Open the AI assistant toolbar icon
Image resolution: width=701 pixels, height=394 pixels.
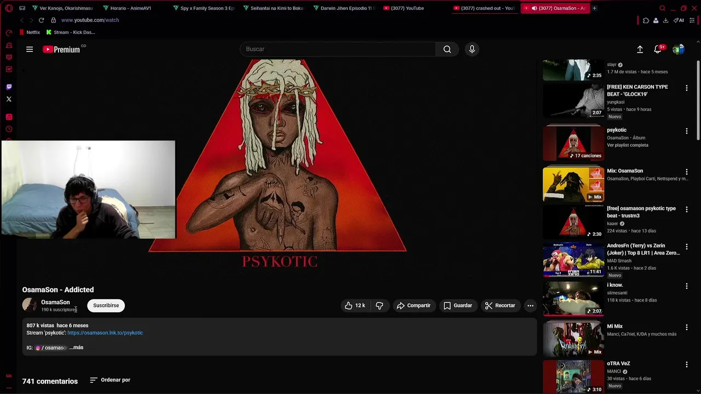(679, 20)
